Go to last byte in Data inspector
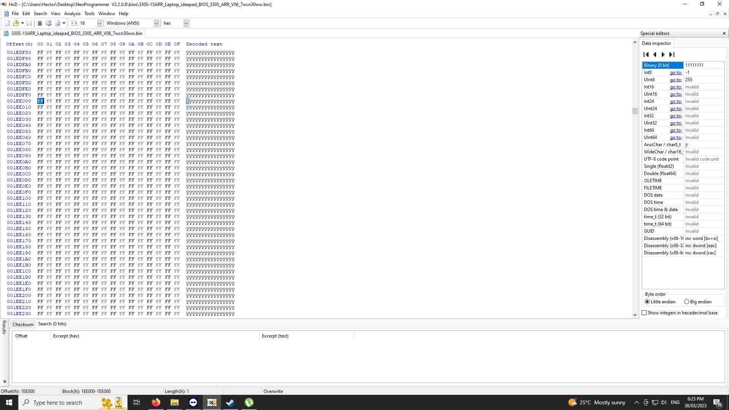 click(672, 55)
